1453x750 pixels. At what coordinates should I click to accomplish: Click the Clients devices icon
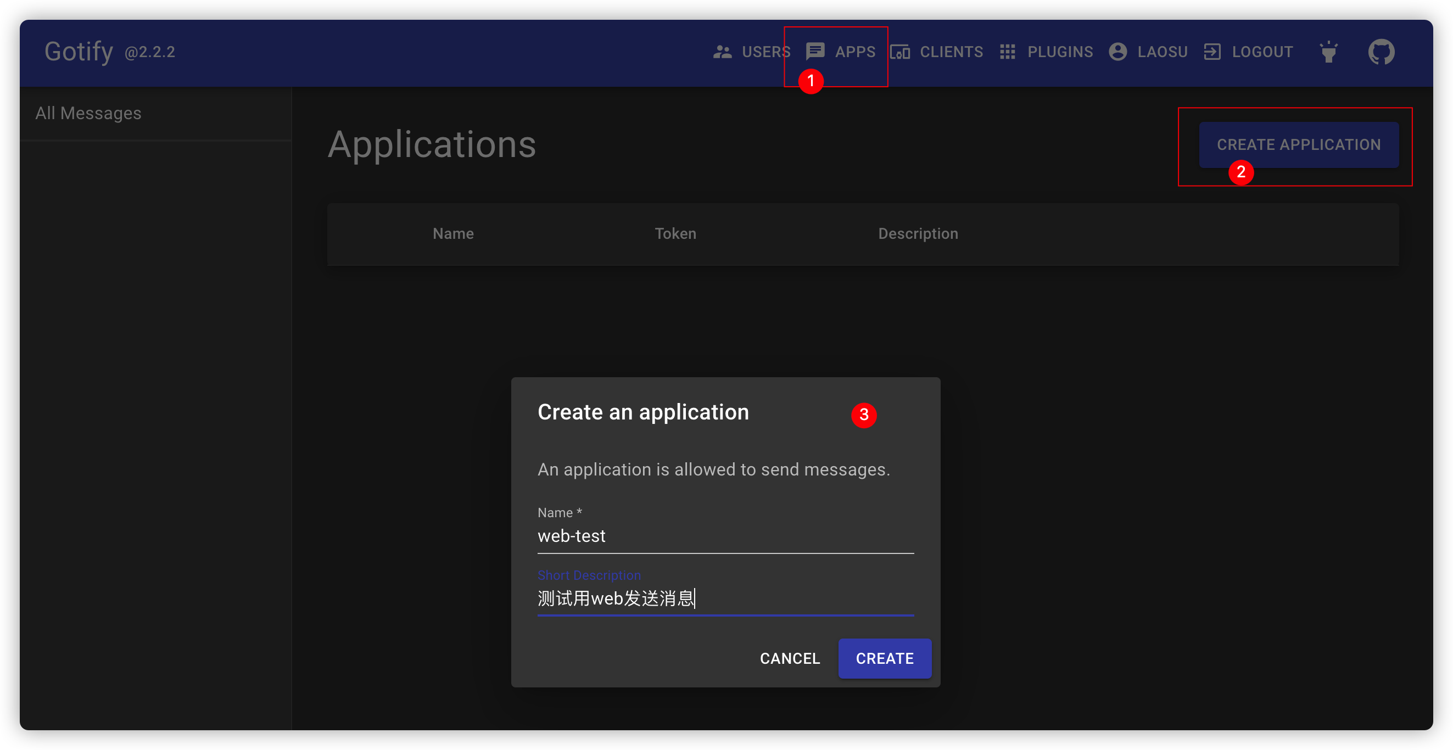[x=899, y=52]
